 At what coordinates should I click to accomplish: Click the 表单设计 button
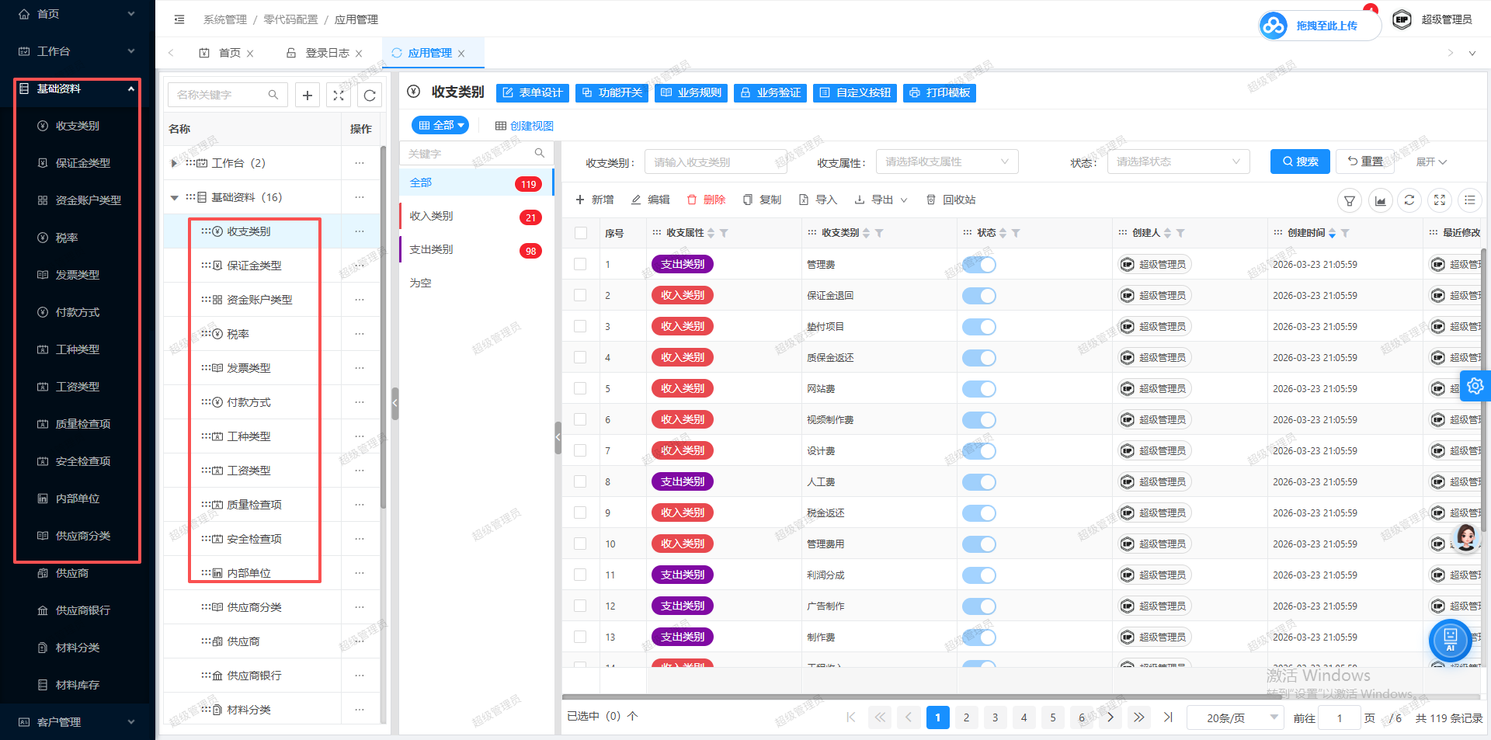pyautogui.click(x=533, y=92)
